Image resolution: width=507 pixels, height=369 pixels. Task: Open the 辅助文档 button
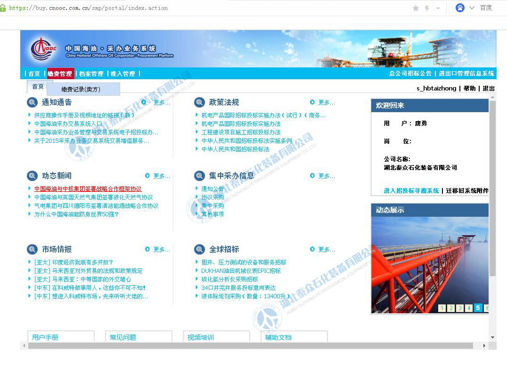pos(294,337)
